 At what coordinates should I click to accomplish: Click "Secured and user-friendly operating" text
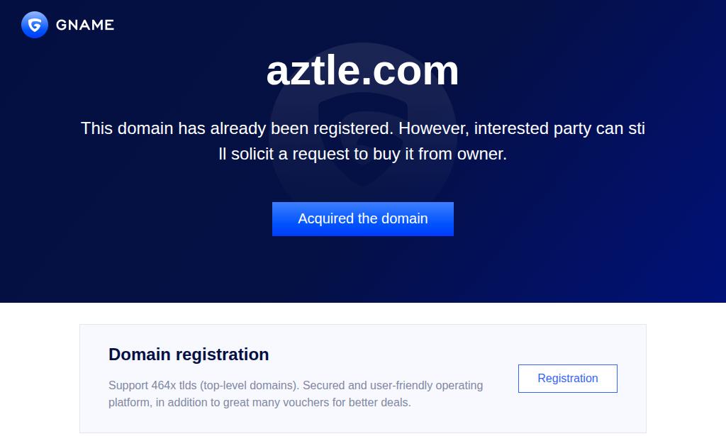393,386
